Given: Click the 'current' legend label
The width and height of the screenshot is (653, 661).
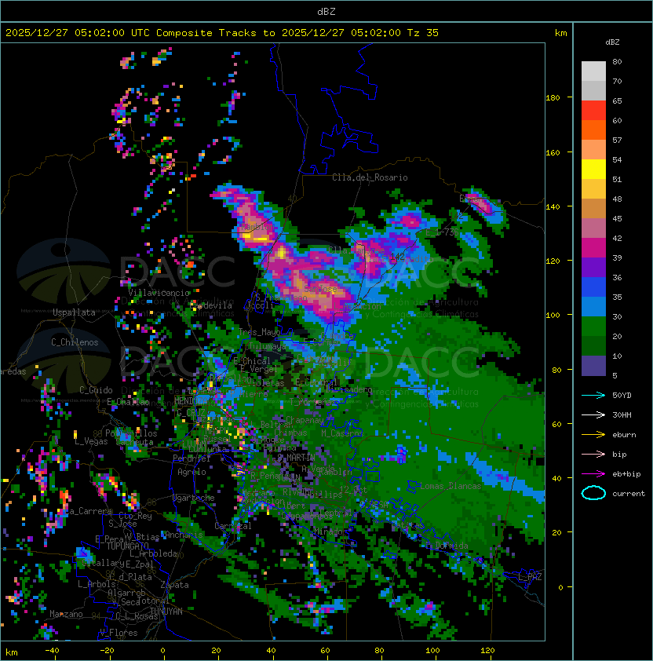Looking at the screenshot, I should pyautogui.click(x=629, y=494).
